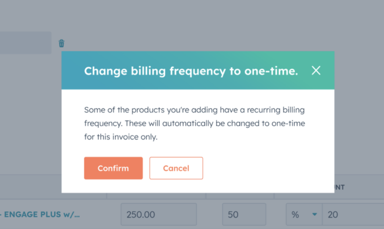Click the 250.00 unit price field
The width and height of the screenshot is (384, 229).
(x=159, y=214)
